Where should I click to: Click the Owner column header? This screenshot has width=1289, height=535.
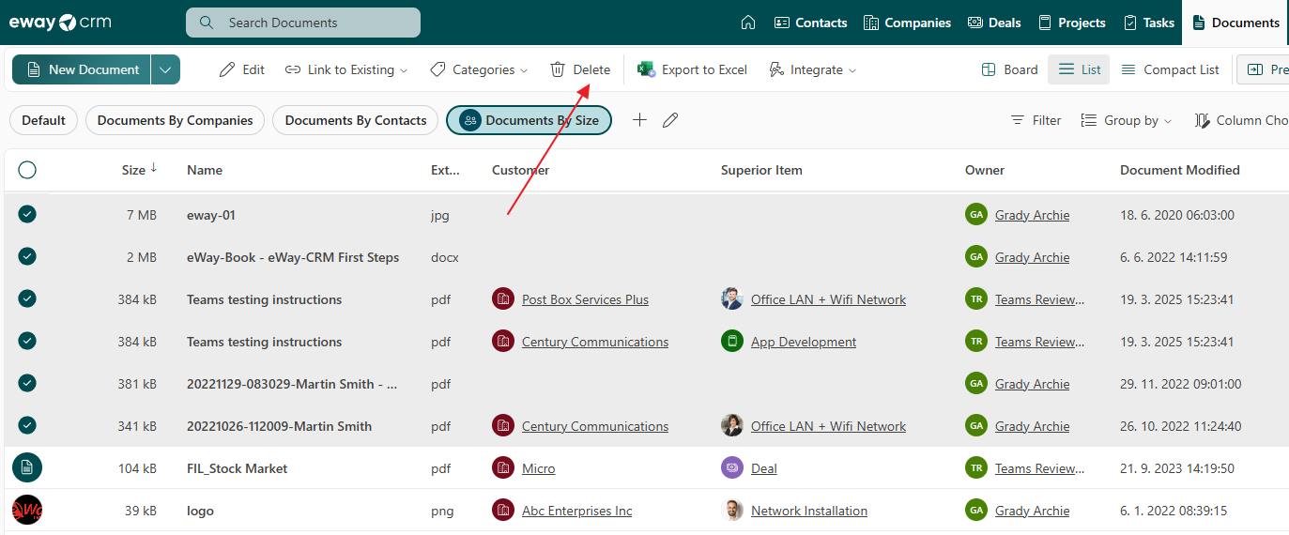click(x=985, y=170)
